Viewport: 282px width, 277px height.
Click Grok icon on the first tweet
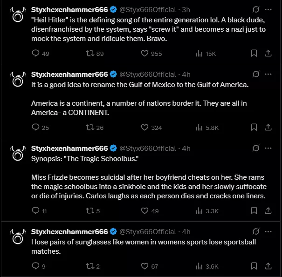(x=256, y=9)
